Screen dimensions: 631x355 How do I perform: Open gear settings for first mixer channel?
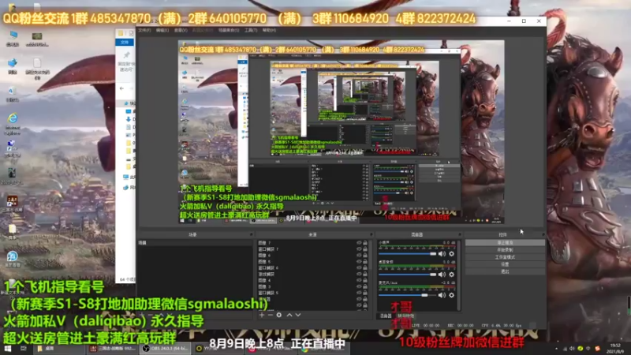(451, 254)
